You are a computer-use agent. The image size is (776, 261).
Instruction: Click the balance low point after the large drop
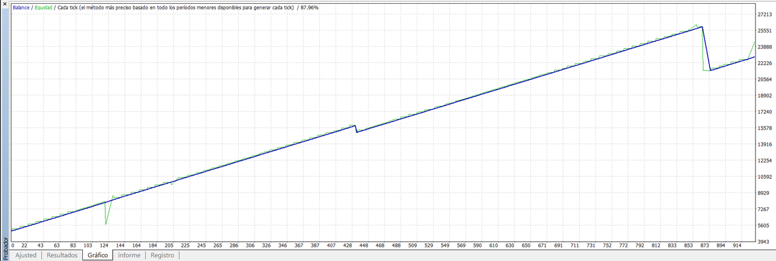[710, 70]
